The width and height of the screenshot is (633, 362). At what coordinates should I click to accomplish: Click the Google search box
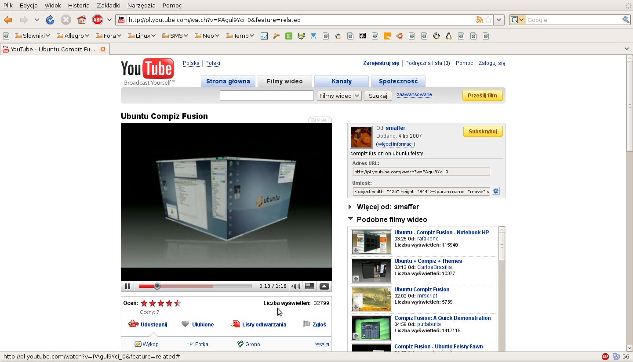point(574,20)
